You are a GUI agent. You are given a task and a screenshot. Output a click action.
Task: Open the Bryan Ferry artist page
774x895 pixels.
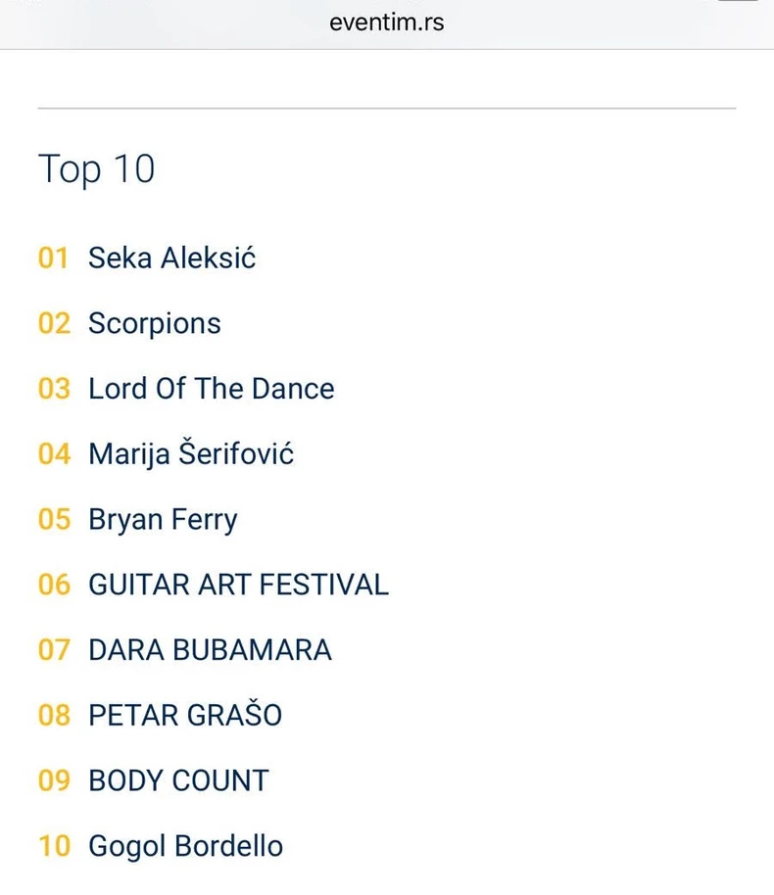coord(162,519)
